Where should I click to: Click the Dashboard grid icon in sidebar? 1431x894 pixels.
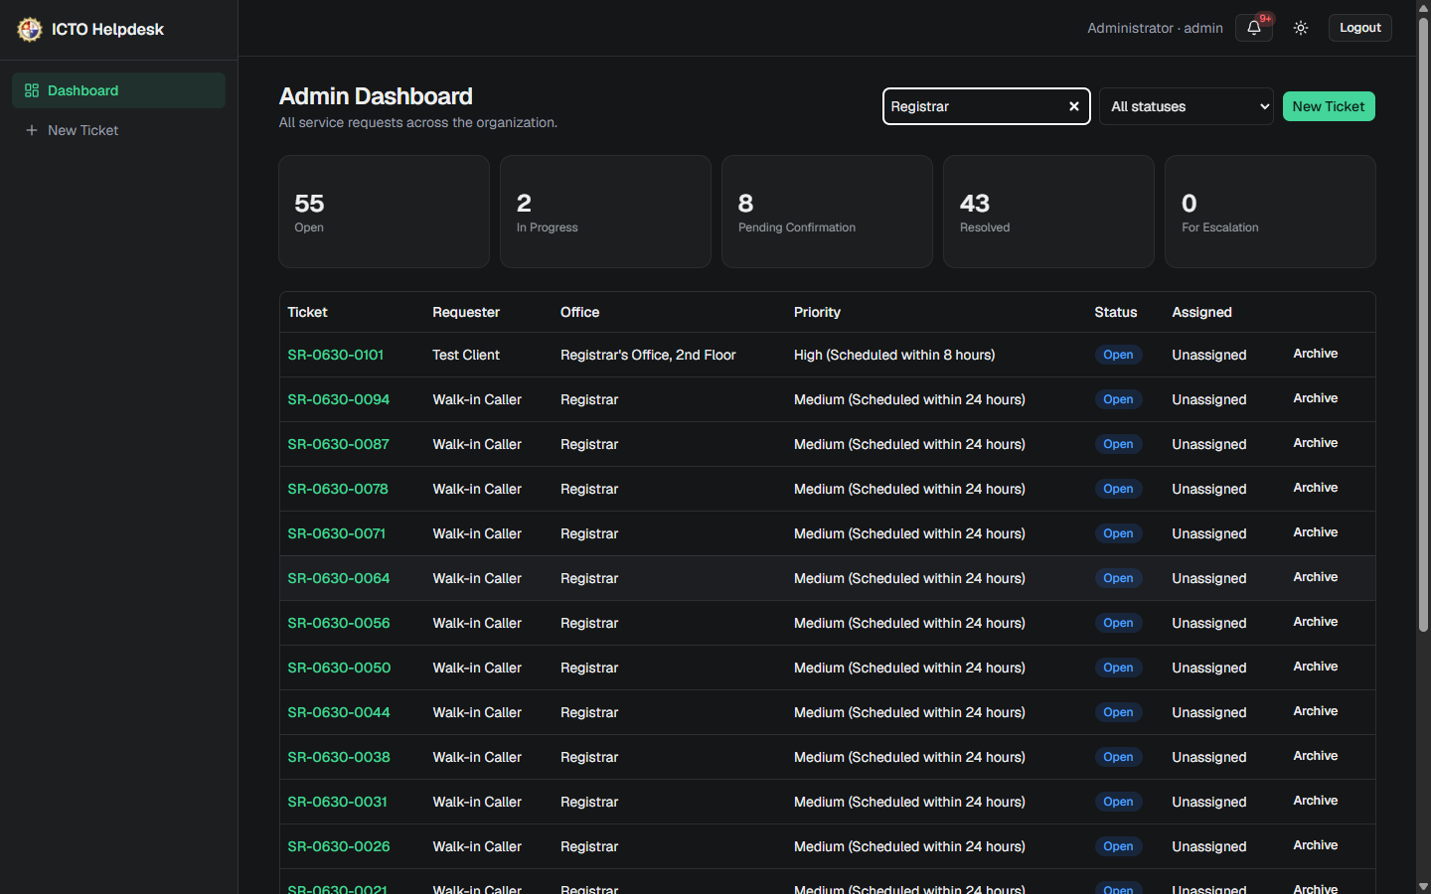click(32, 90)
